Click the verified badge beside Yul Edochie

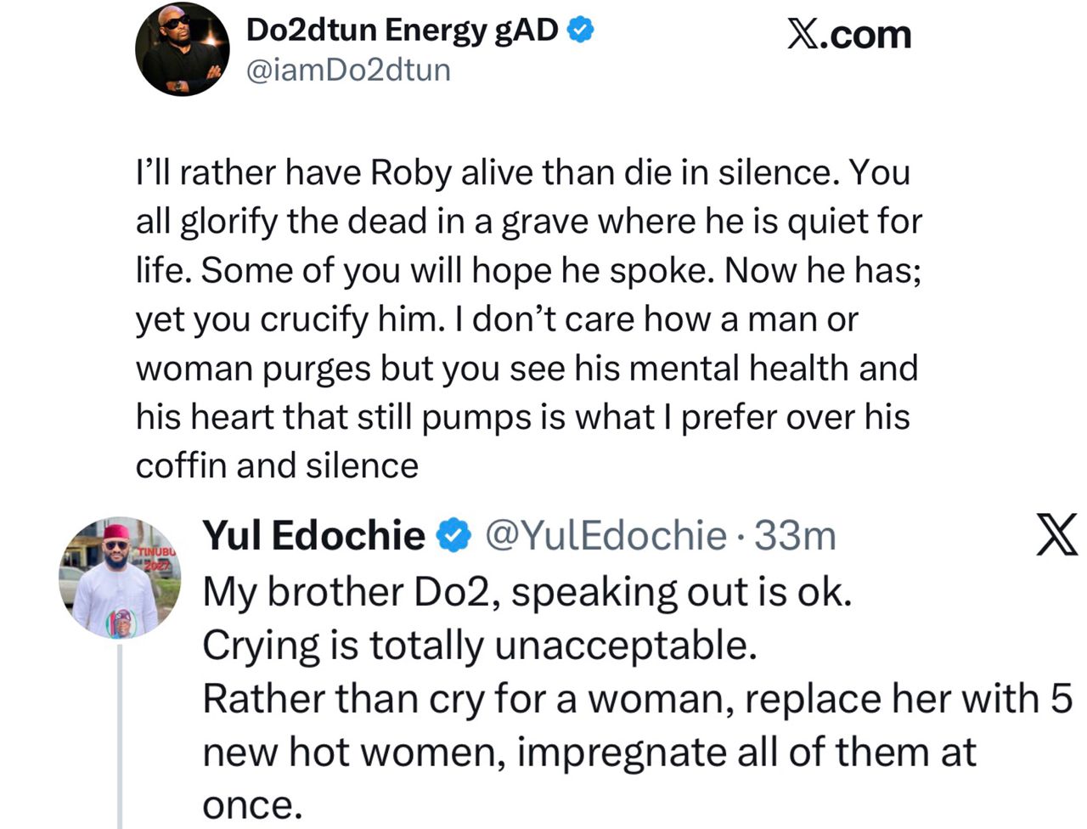click(x=451, y=535)
